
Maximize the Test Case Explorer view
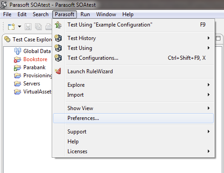click(218, 38)
